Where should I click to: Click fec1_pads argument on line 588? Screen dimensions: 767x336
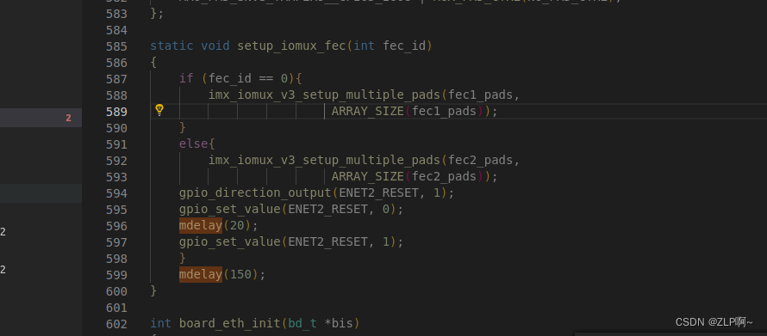click(479, 95)
